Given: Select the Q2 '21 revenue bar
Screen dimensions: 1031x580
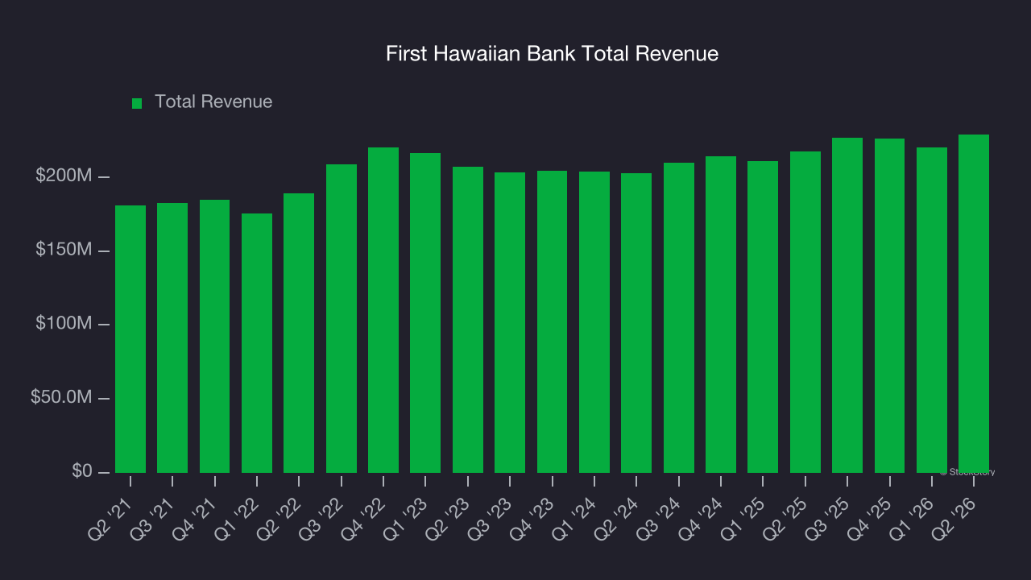Looking at the screenshot, I should pos(130,339).
